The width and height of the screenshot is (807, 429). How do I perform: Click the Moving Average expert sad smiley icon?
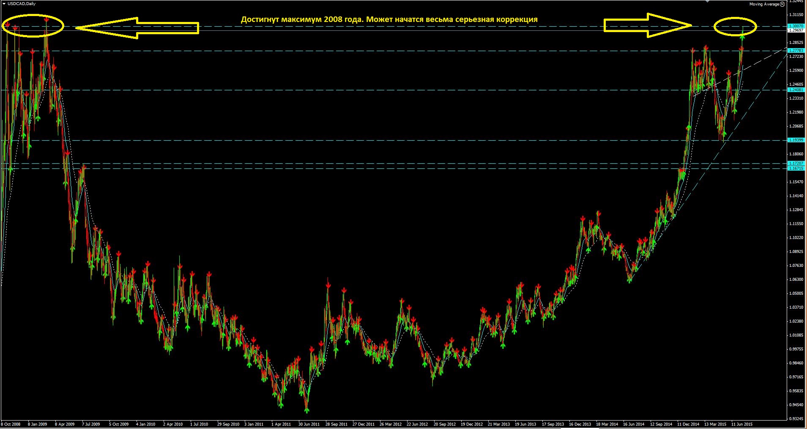782,4
